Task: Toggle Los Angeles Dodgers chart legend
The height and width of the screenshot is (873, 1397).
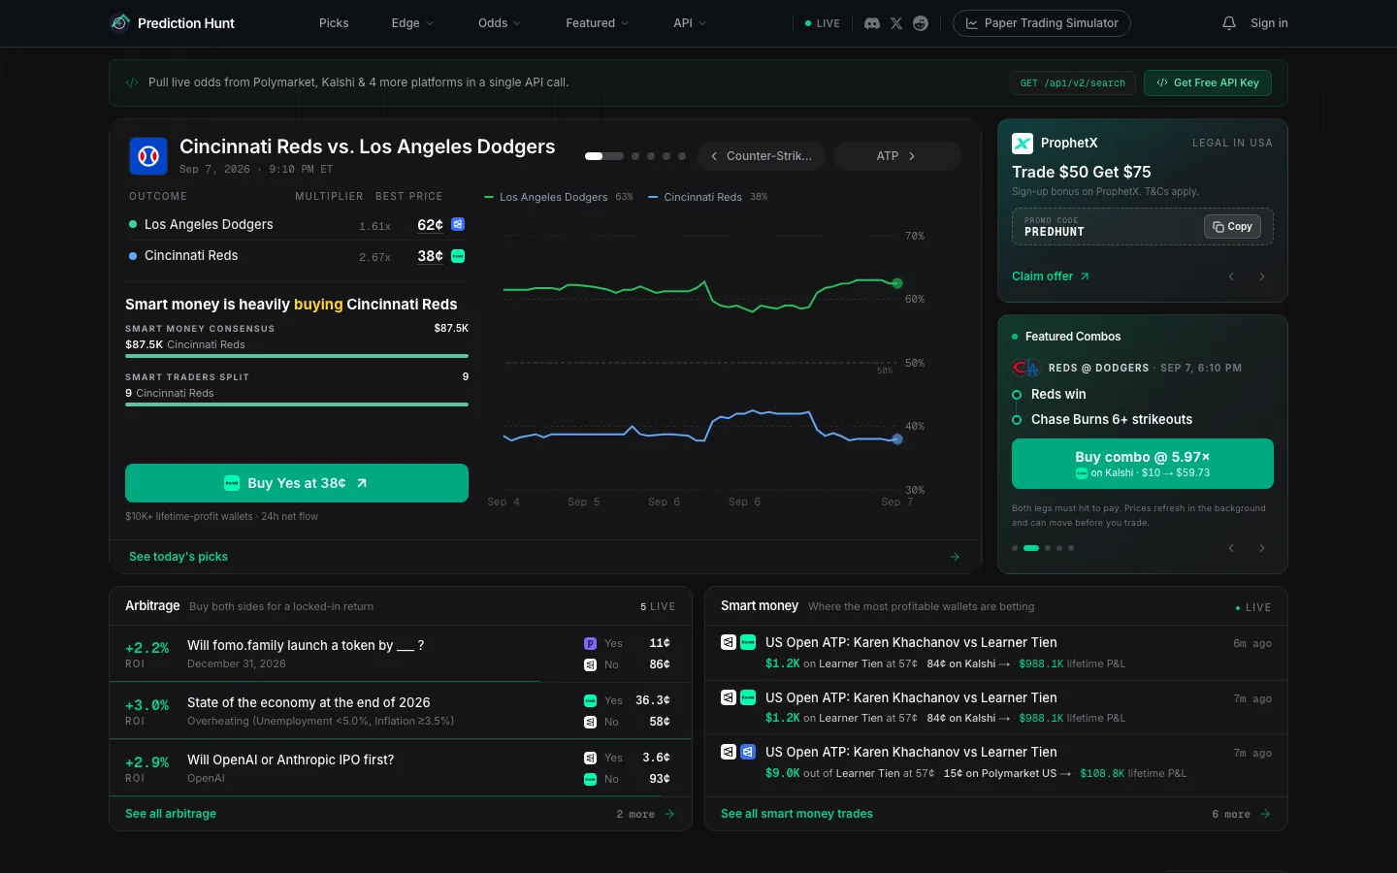Action: 559,197
